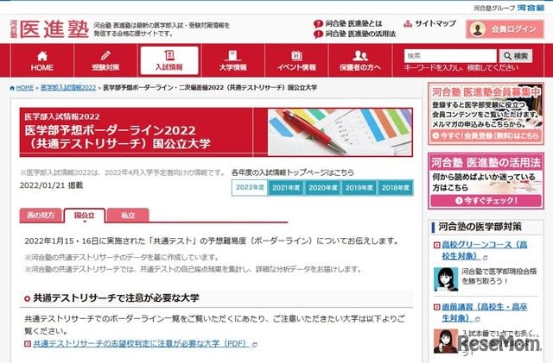Click the 河合塾グループ logo at top right

pyautogui.click(x=509, y=8)
